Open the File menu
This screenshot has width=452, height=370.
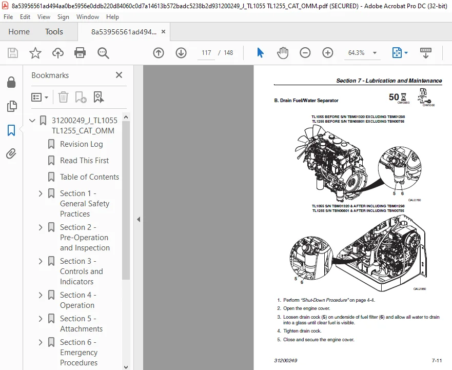(x=8, y=17)
